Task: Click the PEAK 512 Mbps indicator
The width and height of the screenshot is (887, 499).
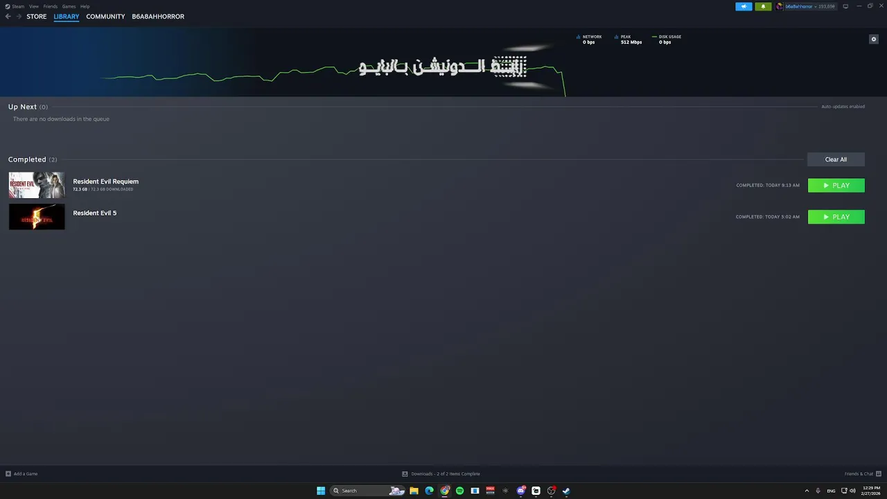Action: click(628, 40)
